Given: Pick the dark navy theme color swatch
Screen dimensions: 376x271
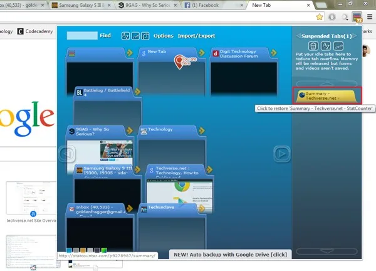Looking at the screenshot, I should pyautogui.click(x=97, y=250).
